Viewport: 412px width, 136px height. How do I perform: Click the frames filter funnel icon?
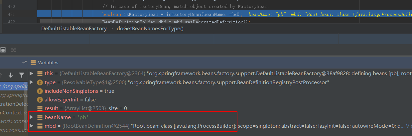pos(21,75)
